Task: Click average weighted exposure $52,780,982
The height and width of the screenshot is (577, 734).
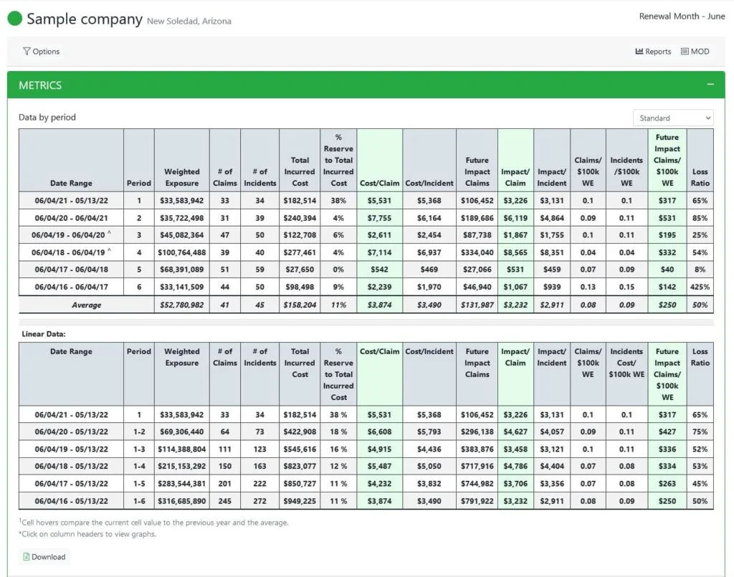Action: (181, 305)
